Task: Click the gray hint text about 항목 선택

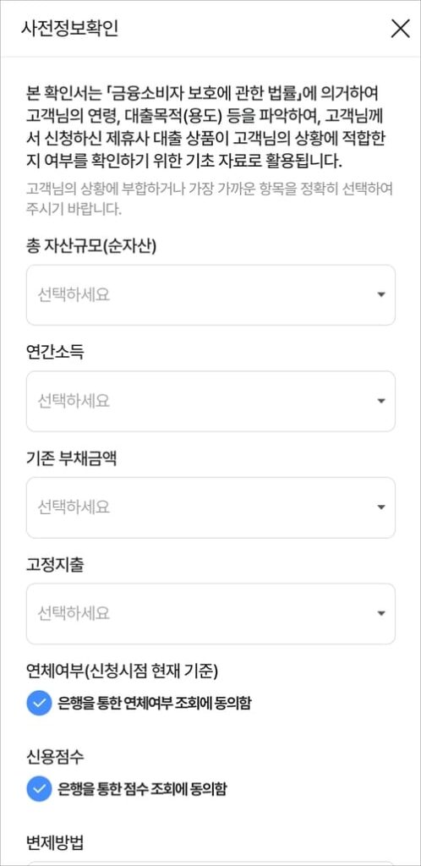Action: [210, 200]
